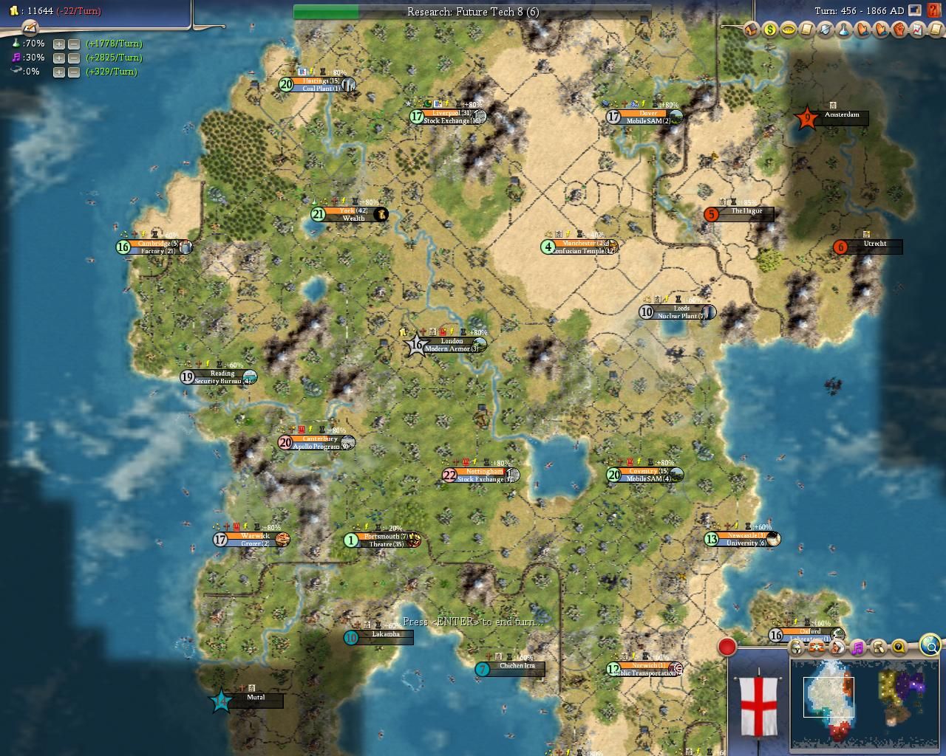
Task: Click Hastings' Coal Plant production icon
Action: (x=348, y=85)
